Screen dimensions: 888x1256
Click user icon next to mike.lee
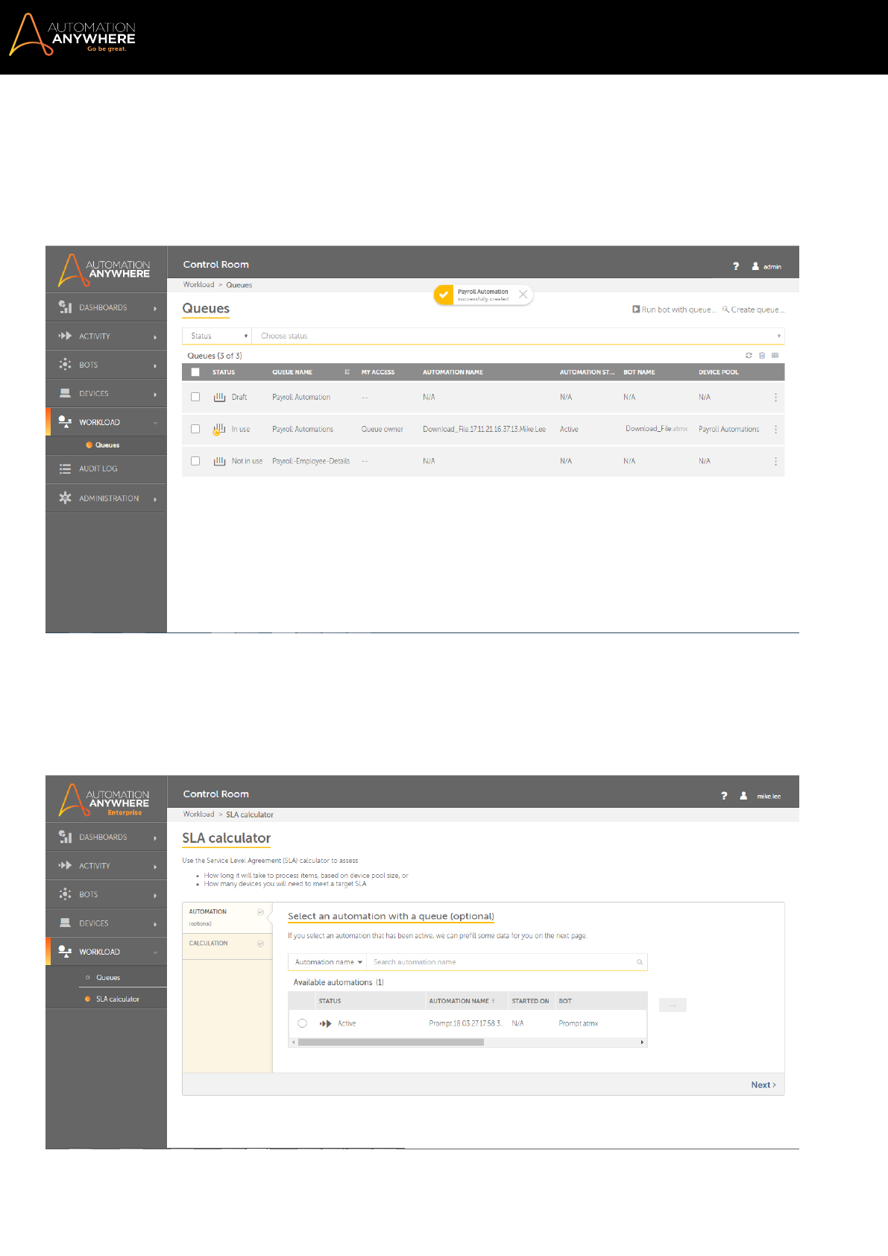743,795
